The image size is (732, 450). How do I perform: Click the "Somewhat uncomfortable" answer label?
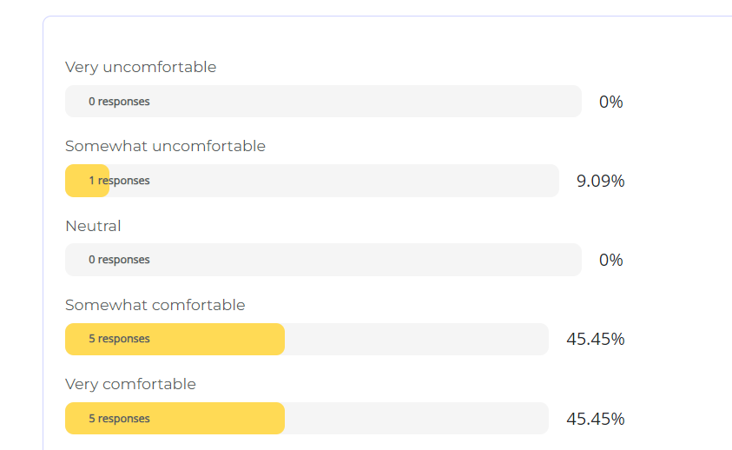click(165, 146)
